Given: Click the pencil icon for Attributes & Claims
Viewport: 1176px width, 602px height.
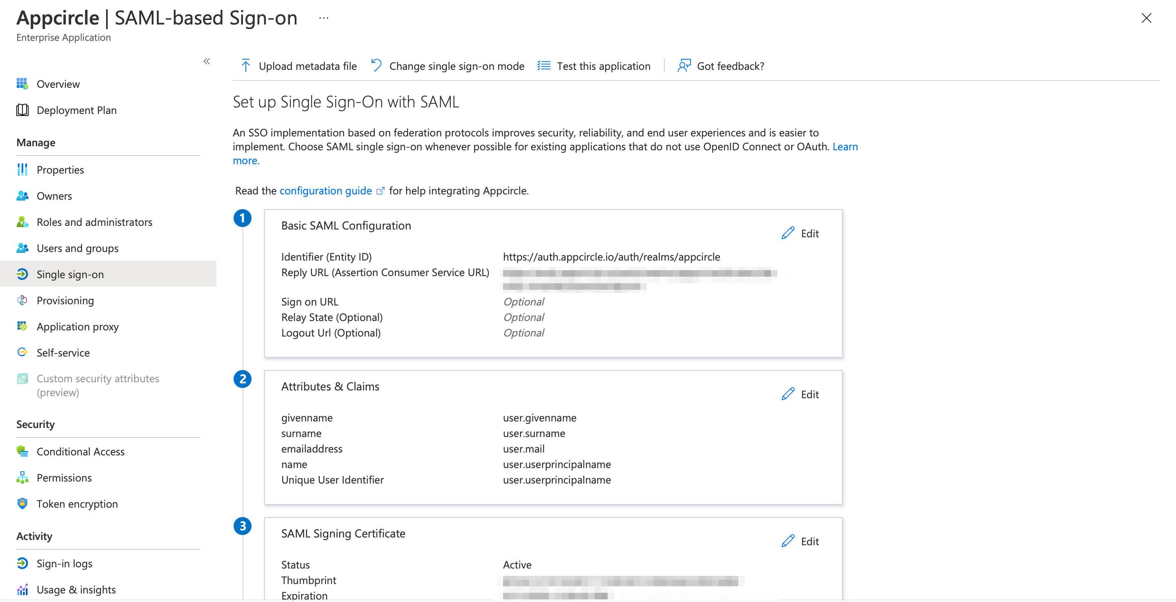Looking at the screenshot, I should pos(788,394).
